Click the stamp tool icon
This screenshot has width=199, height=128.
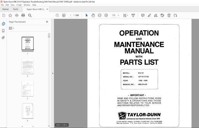(162, 15)
